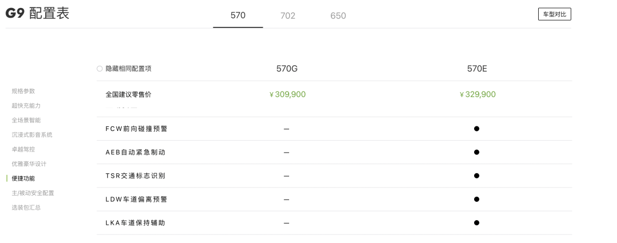Select 卓越驾控 in the side navigation
The height and width of the screenshot is (243, 617).
pos(23,149)
